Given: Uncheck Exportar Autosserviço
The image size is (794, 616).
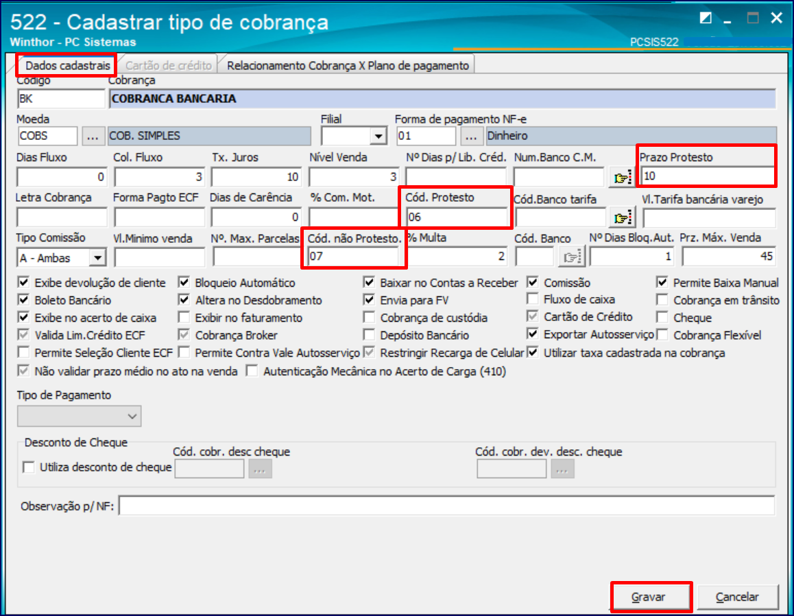Looking at the screenshot, I should coord(533,334).
